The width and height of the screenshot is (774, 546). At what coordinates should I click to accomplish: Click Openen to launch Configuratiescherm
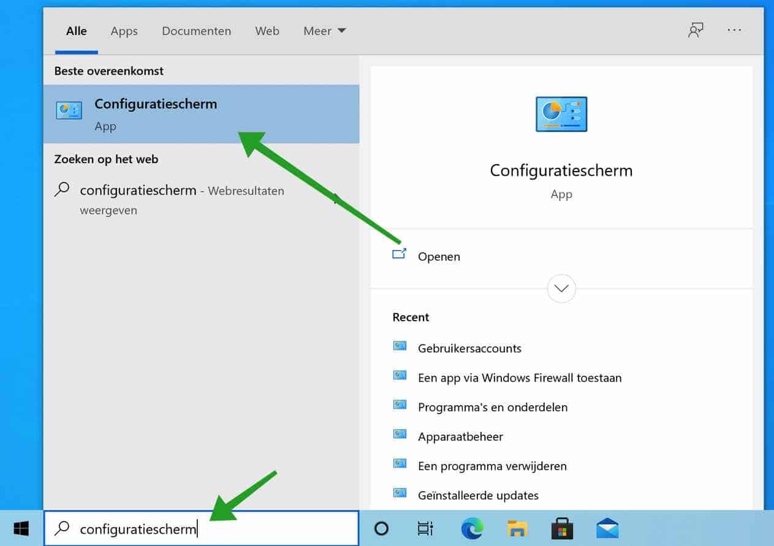point(439,256)
